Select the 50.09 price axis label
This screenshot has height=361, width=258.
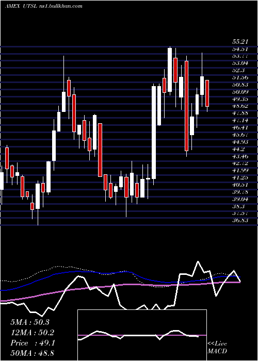[x=240, y=92]
